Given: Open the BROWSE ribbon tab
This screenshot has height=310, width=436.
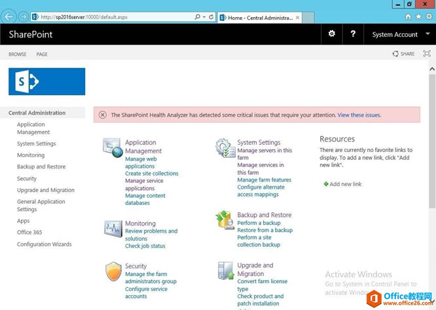Looking at the screenshot, I should click(x=18, y=54).
